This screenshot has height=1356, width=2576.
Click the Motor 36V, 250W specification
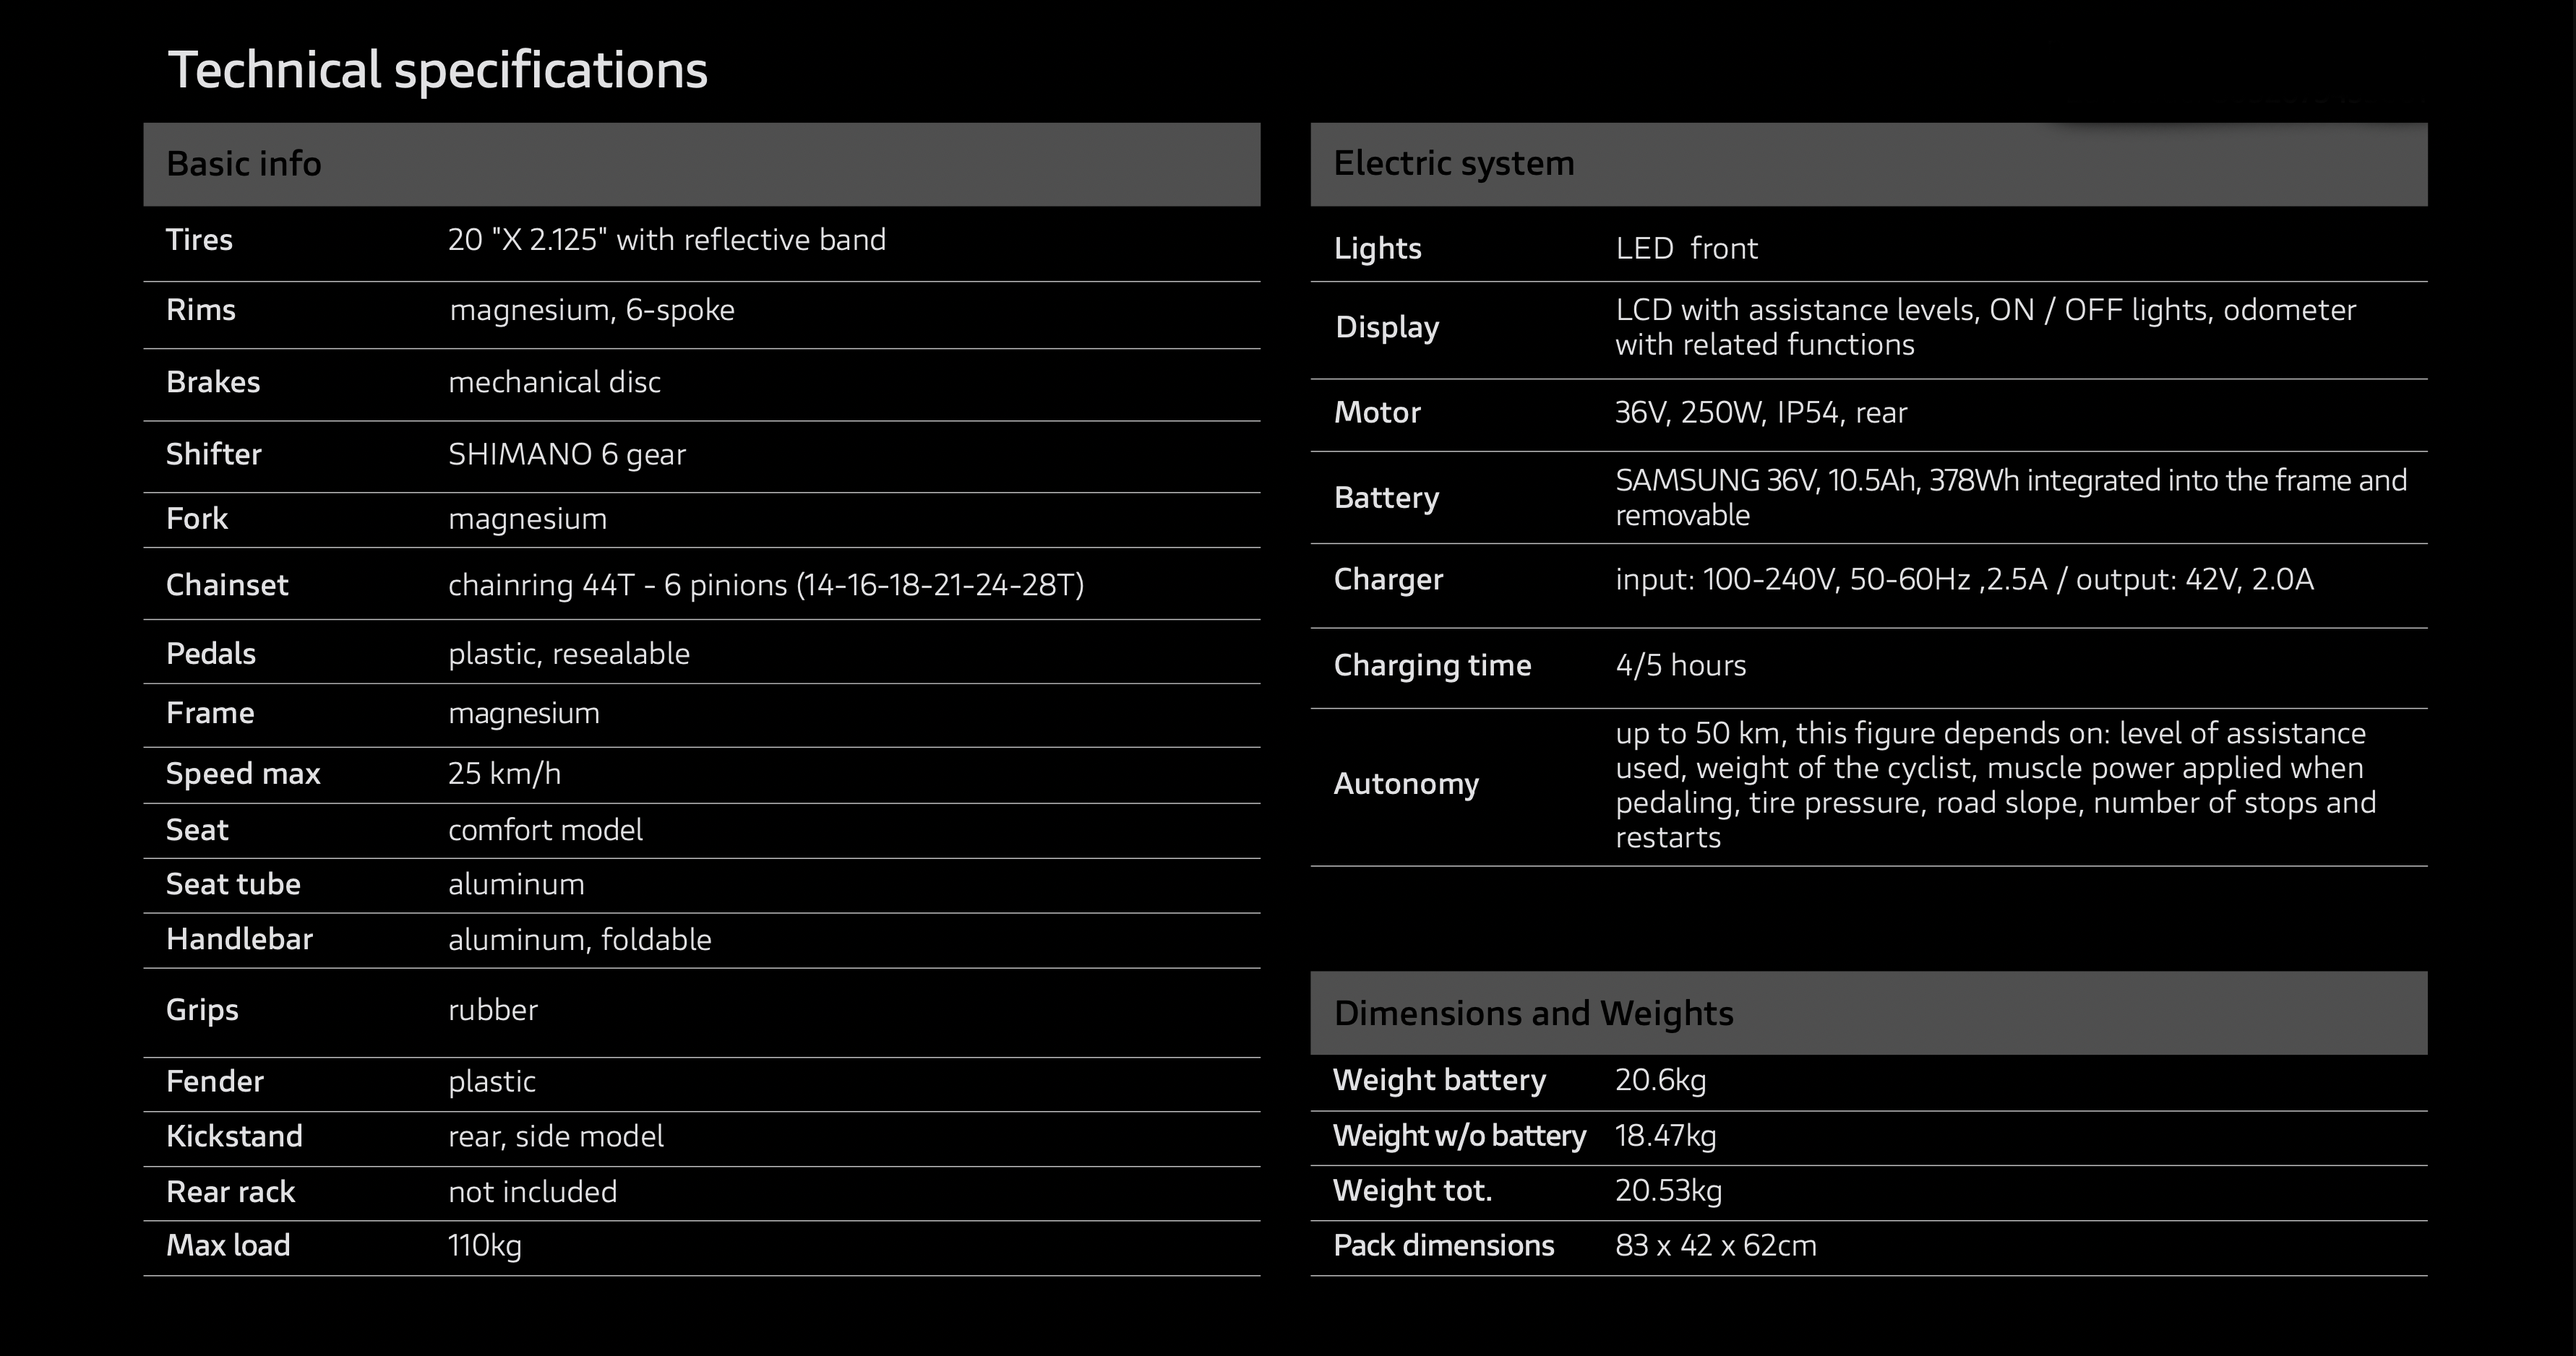pos(1761,413)
